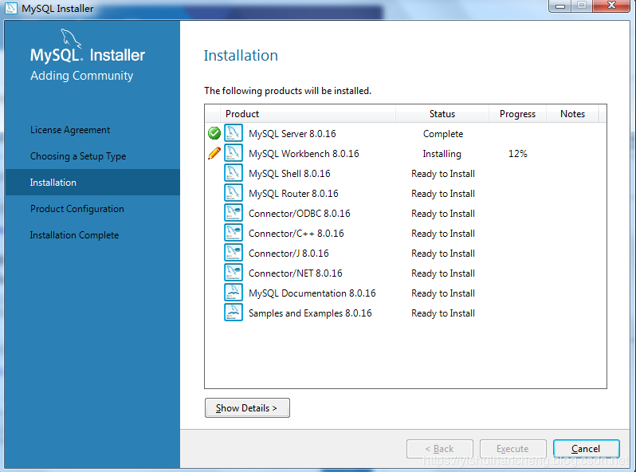Click the MySQL dolphin logo in sidebar

click(71, 38)
